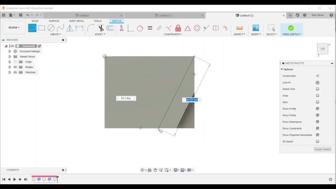This screenshot has height=189, width=336.
Task: Expand the Bodies node
Action: tap(9, 67)
